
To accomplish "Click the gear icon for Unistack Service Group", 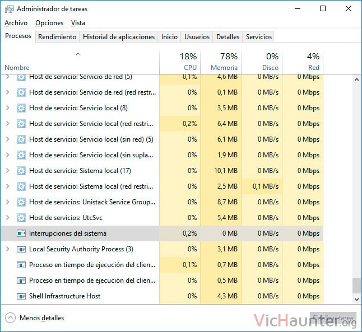I will tap(21, 202).
